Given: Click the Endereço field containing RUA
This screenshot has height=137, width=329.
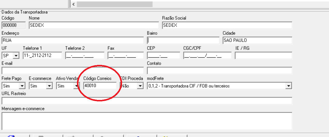Looking at the screenshot, I should coord(73,40).
